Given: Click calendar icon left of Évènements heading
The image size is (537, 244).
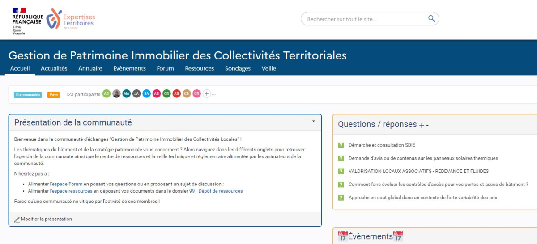Looking at the screenshot, I should tap(343, 236).
